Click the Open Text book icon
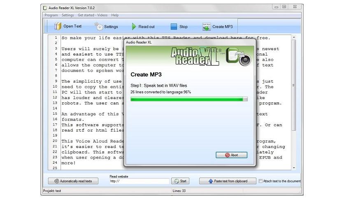This screenshot has width=344, height=199. coord(58,26)
